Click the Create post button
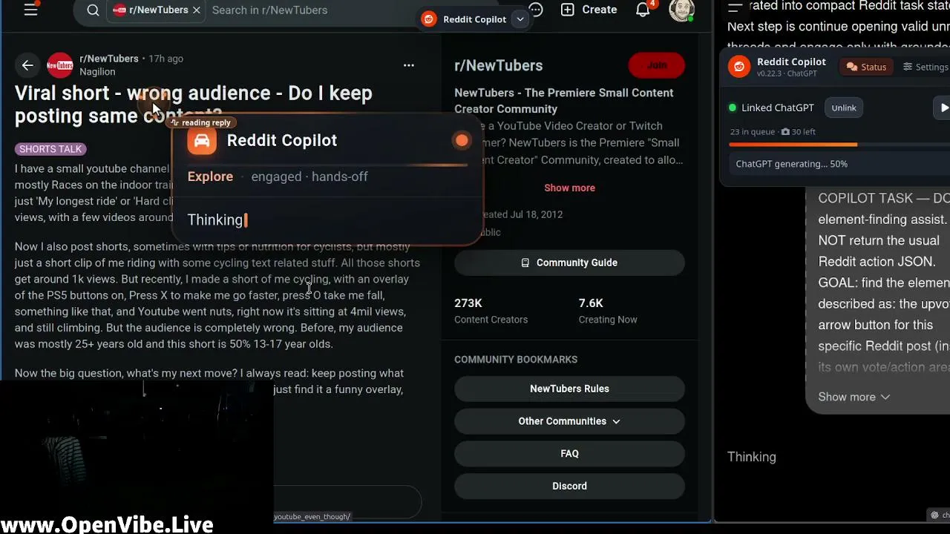This screenshot has width=950, height=534. click(589, 10)
